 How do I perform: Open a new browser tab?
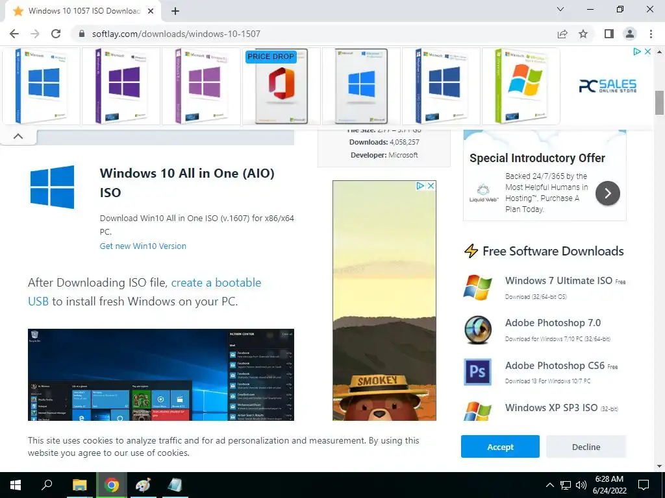175,11
